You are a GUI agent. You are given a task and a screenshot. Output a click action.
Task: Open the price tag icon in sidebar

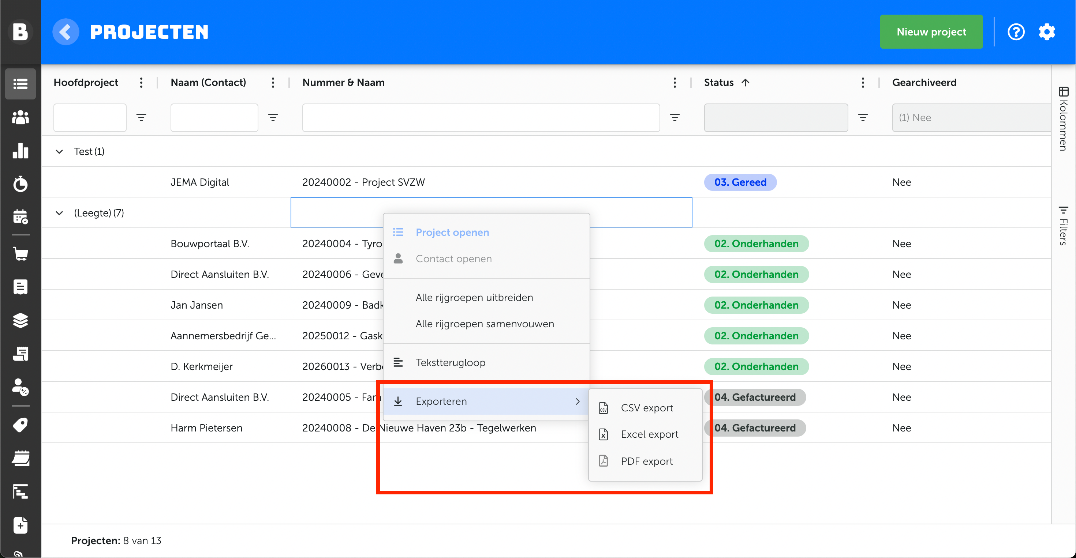coord(20,425)
